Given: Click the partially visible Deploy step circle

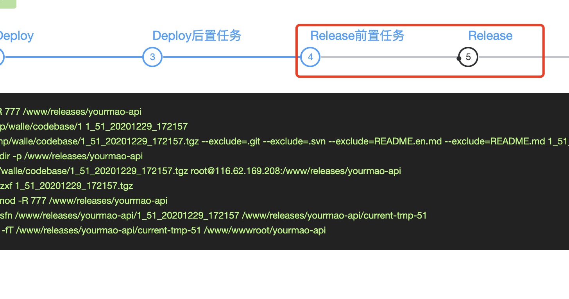Looking at the screenshot, I should coord(2,57).
